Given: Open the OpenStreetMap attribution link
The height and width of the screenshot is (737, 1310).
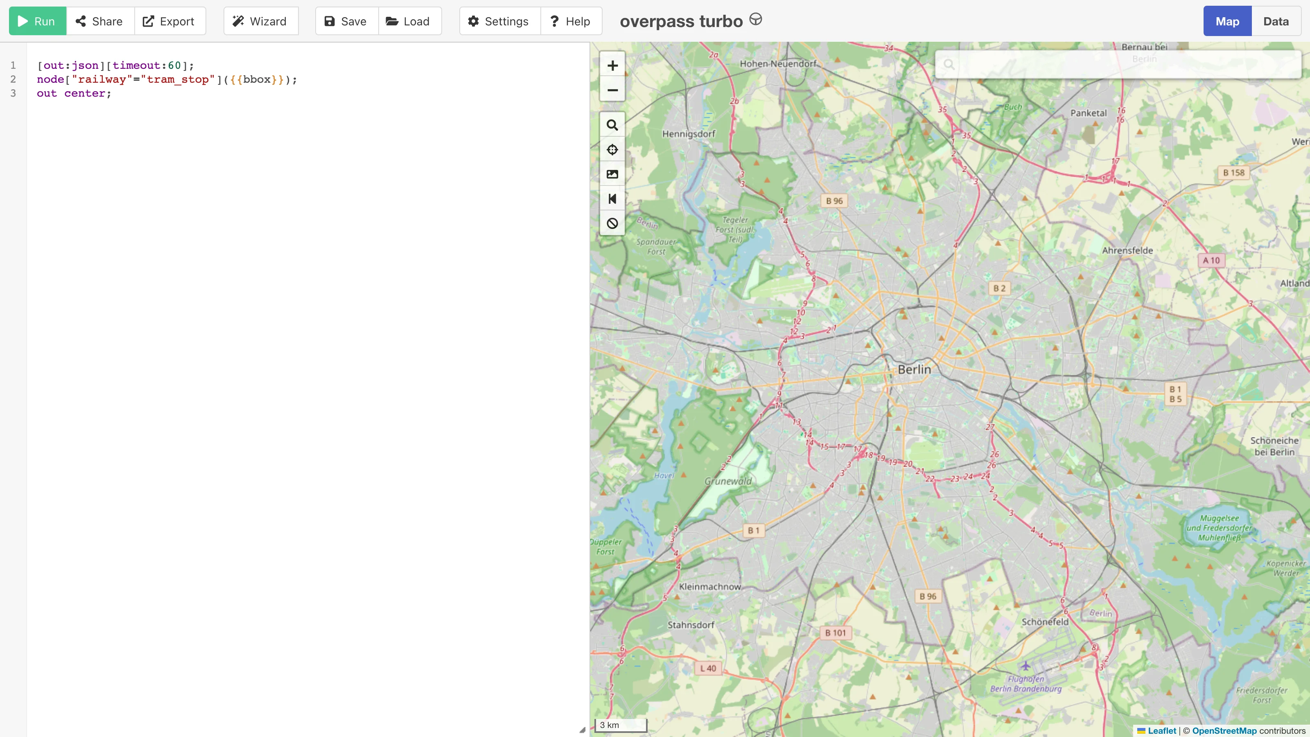Looking at the screenshot, I should 1224,730.
